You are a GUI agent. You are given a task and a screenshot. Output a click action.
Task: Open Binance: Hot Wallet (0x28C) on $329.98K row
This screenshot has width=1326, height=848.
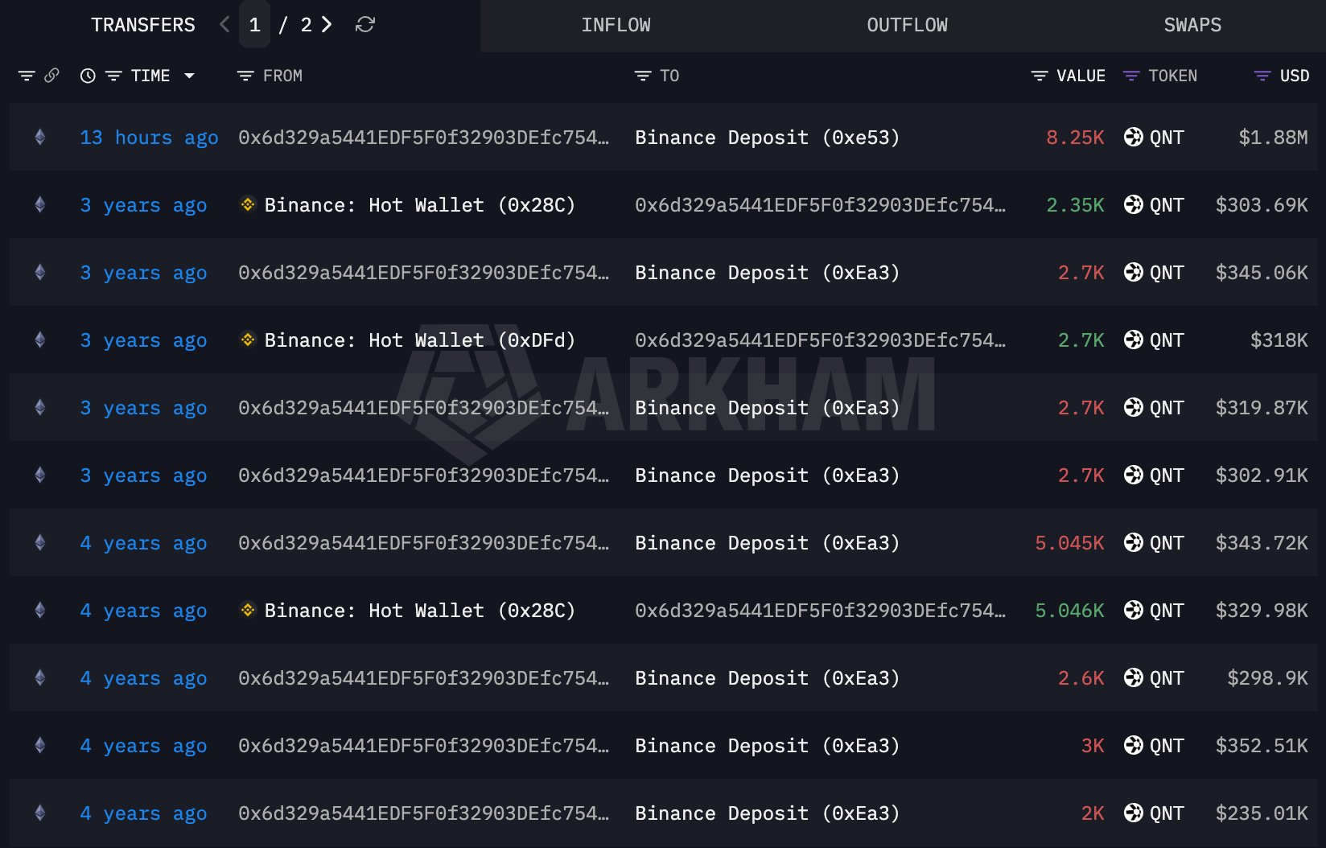[419, 611]
